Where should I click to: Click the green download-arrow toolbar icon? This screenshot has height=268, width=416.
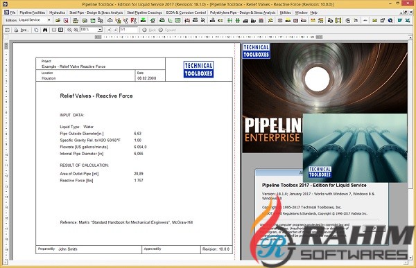coord(144,20)
